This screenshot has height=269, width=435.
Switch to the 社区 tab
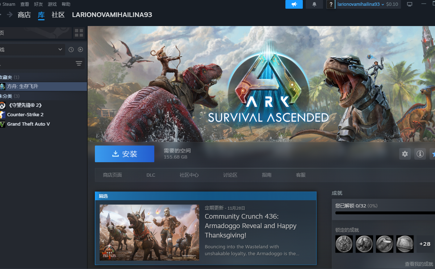click(x=58, y=15)
